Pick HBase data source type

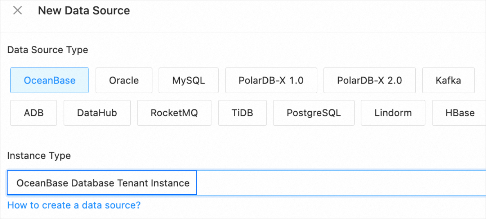(x=459, y=113)
